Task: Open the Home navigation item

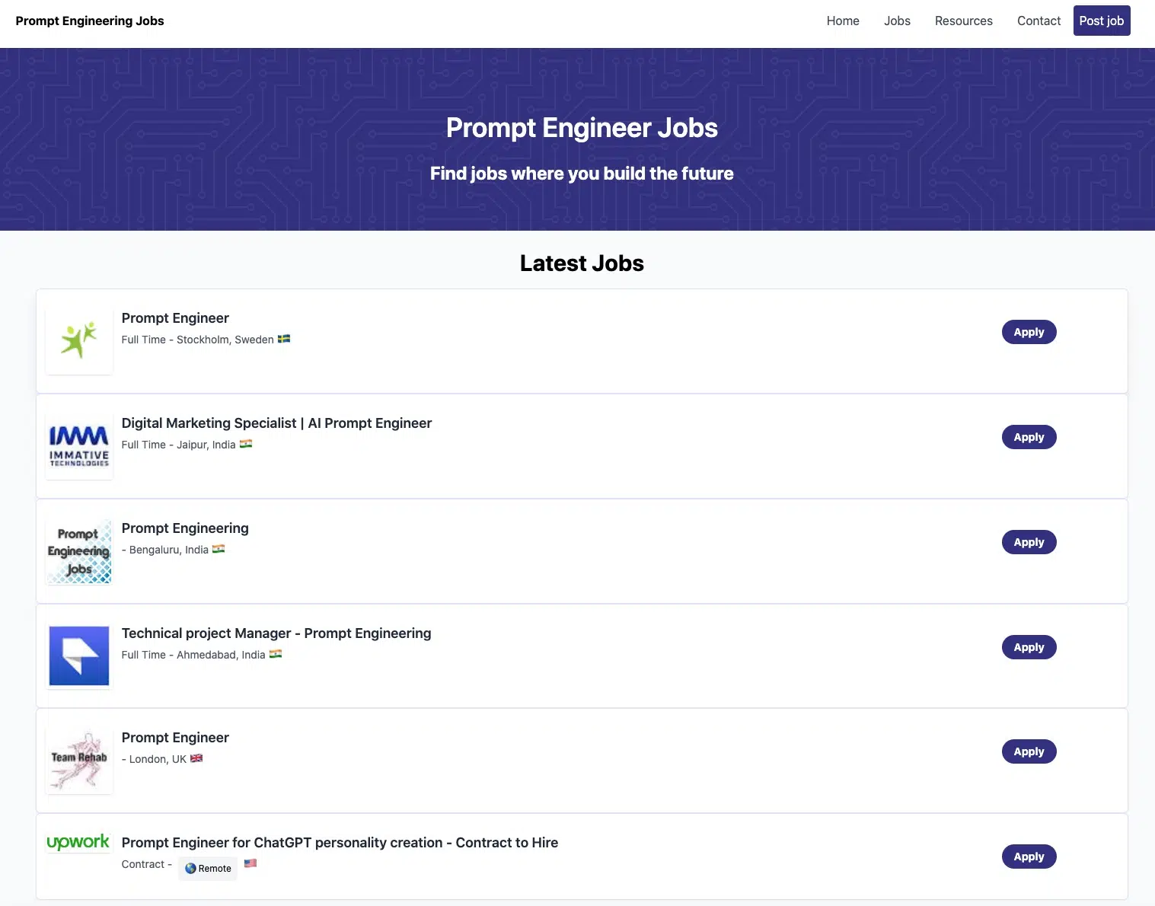Action: pos(842,21)
